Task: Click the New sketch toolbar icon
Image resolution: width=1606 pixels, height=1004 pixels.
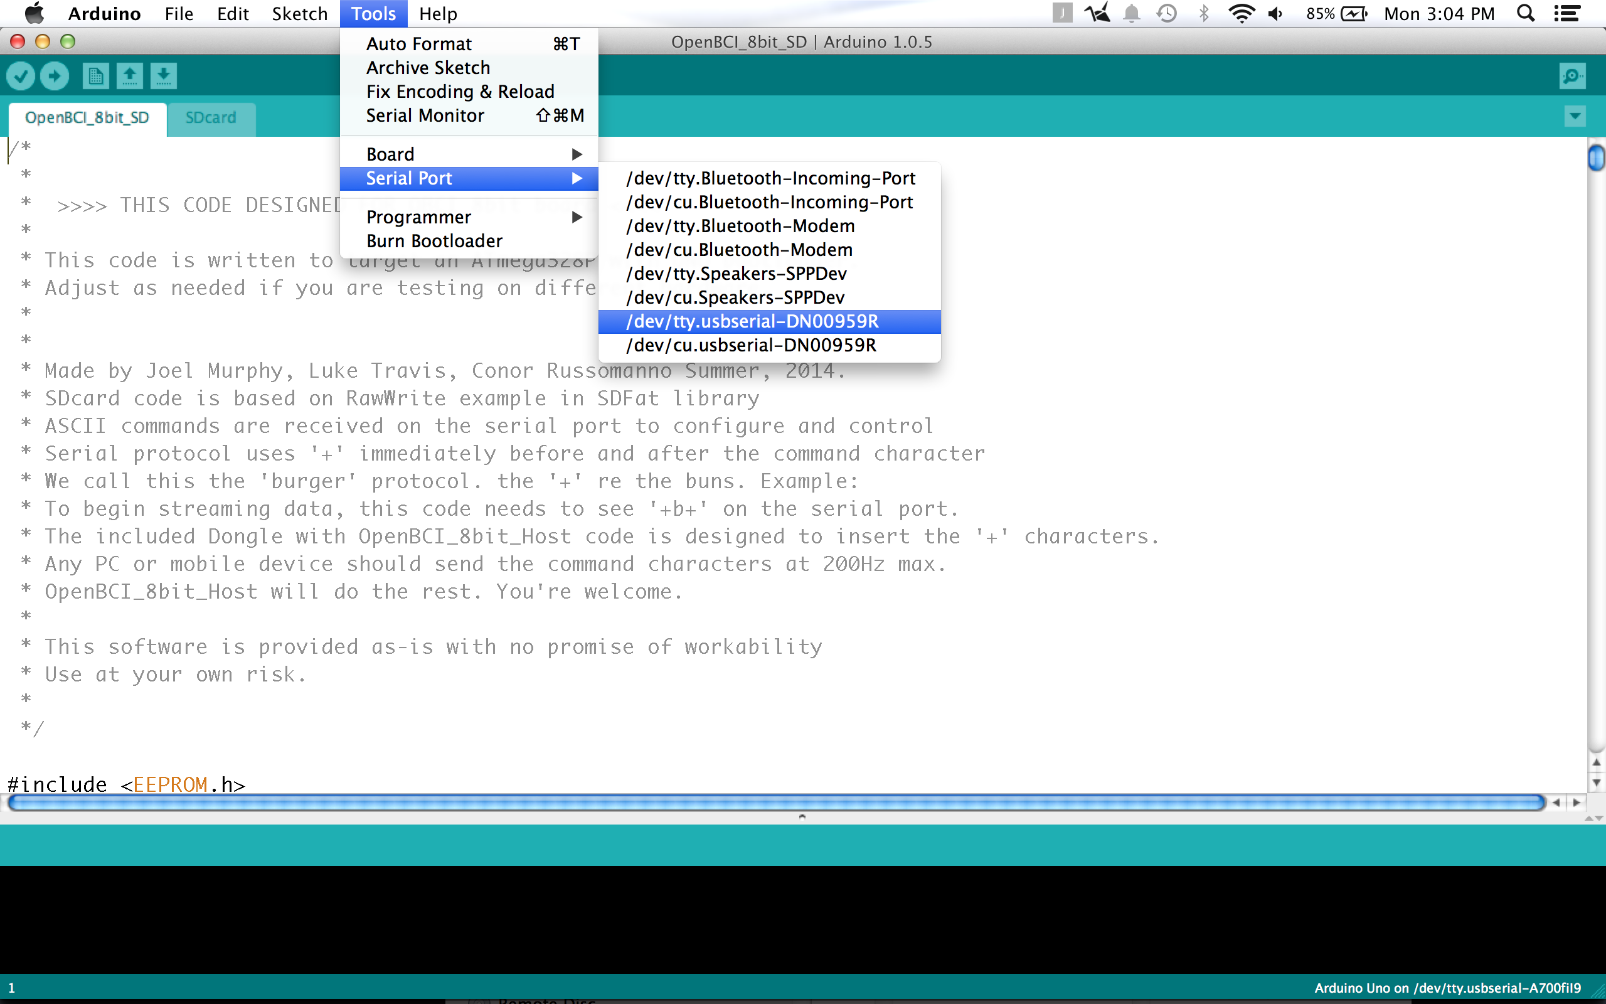Action: (95, 76)
